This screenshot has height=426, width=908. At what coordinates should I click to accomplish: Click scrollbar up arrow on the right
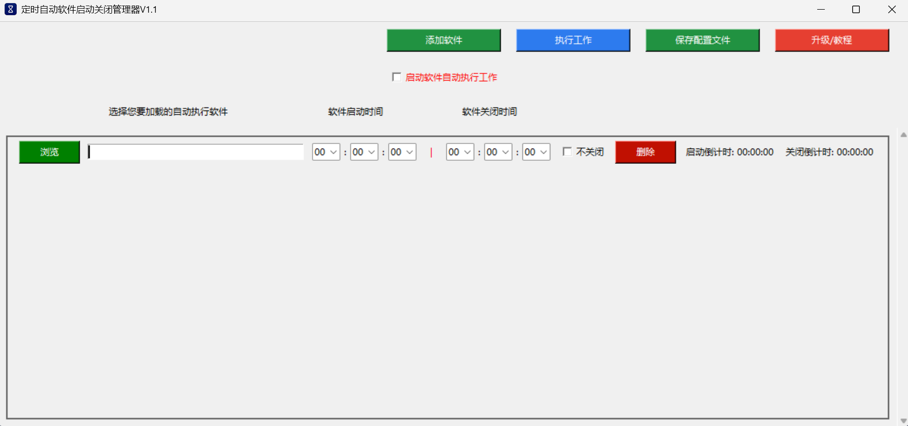pyautogui.click(x=903, y=135)
